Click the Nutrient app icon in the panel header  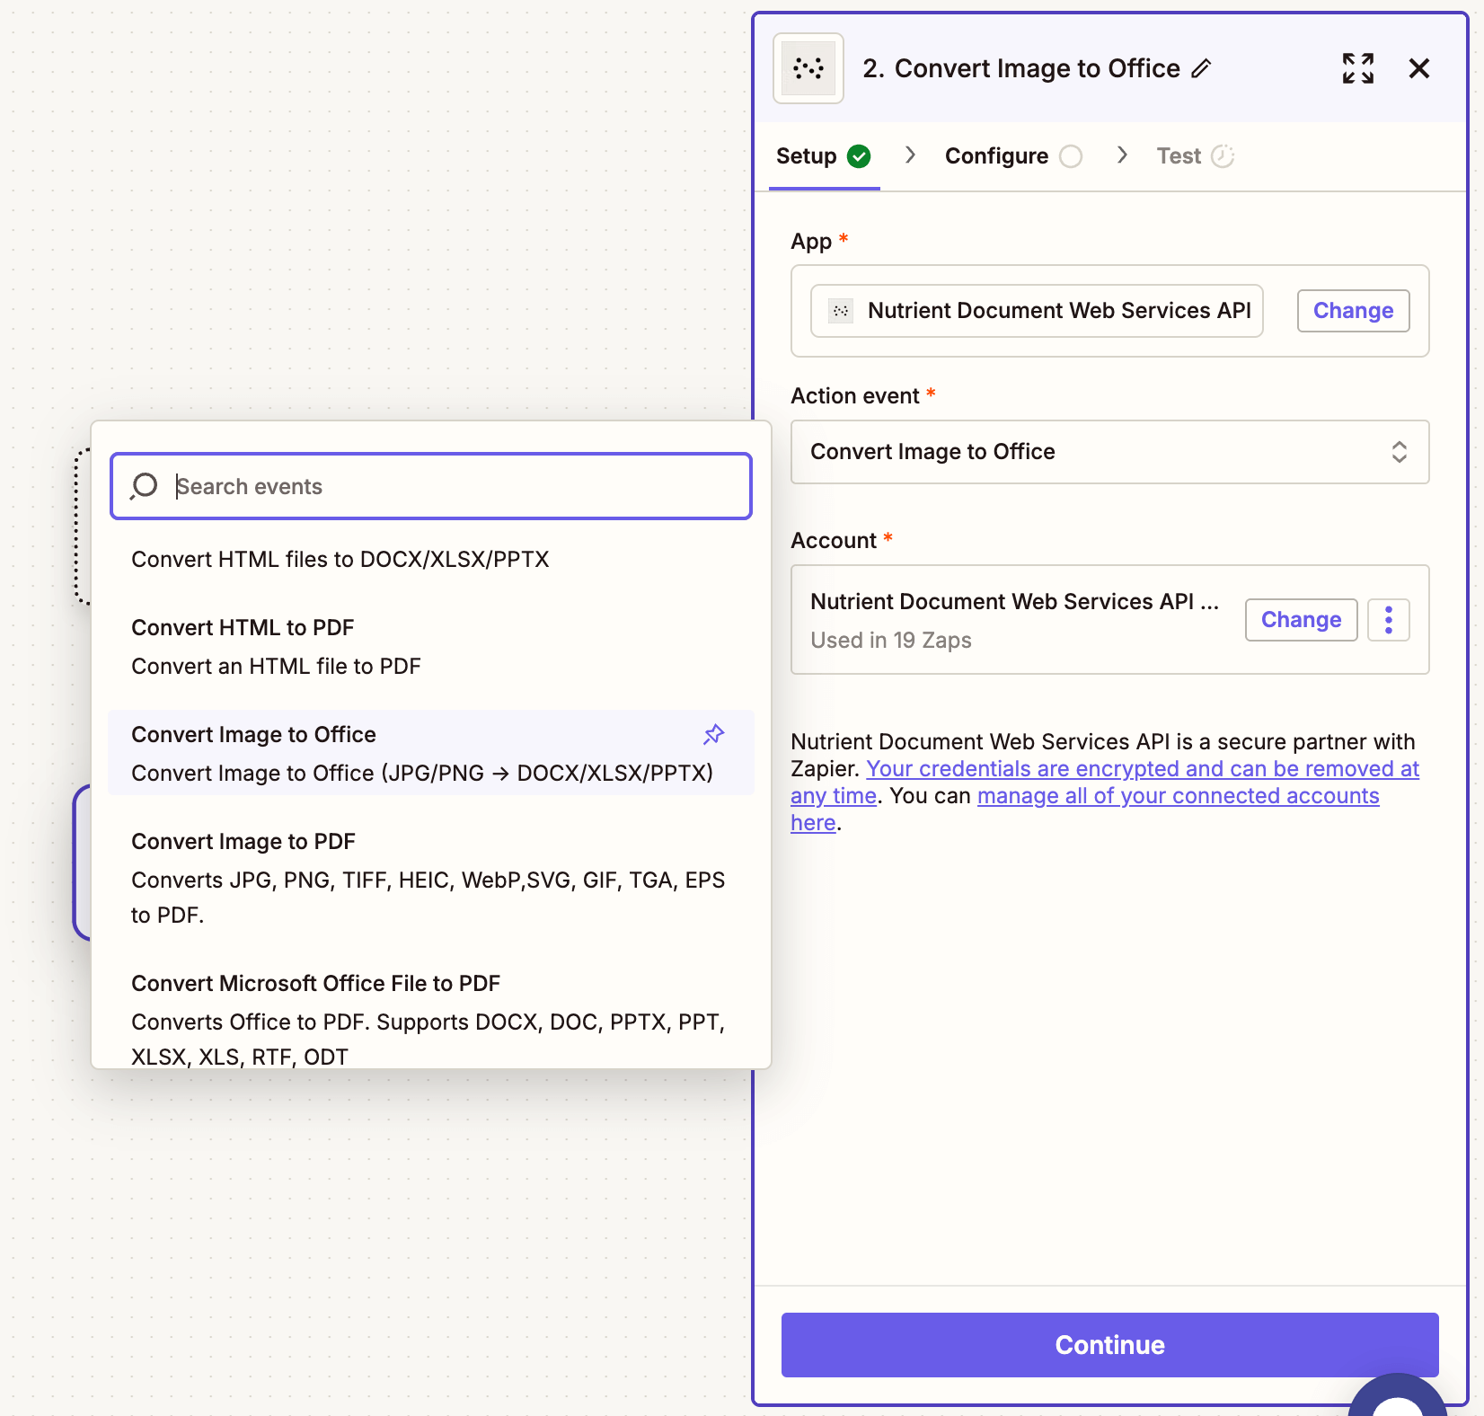(x=807, y=67)
